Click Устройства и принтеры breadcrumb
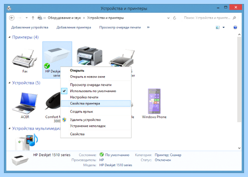 click(x=105, y=18)
